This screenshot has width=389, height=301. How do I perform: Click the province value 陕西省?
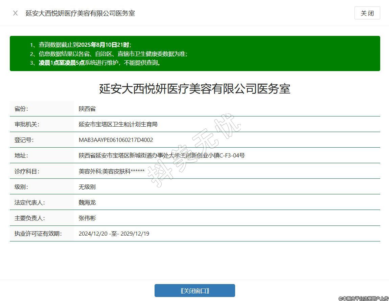pyautogui.click(x=87, y=109)
